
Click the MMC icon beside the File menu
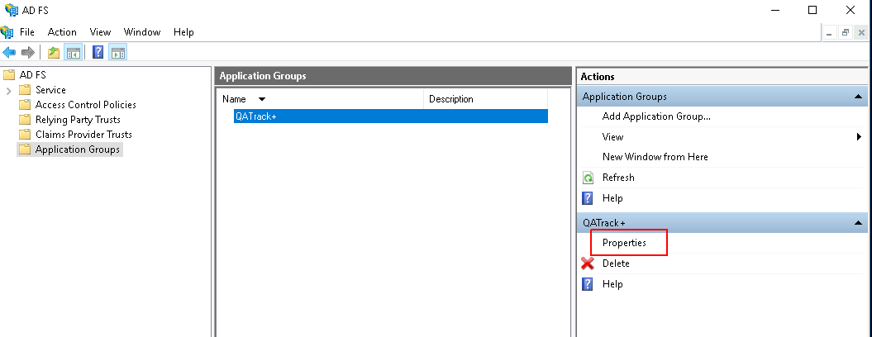7,31
